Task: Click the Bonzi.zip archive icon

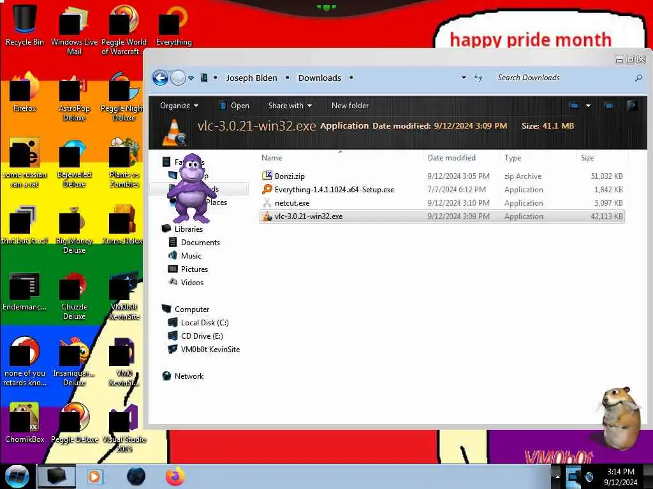Action: tap(267, 176)
